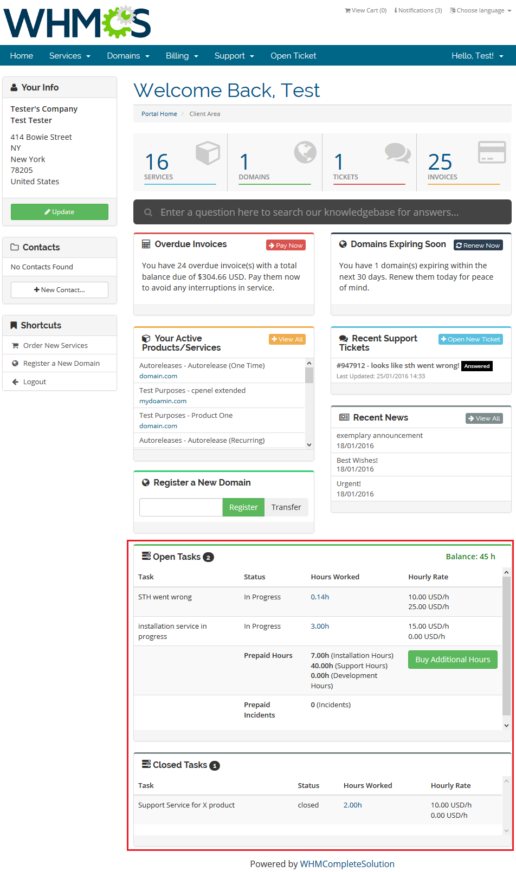This screenshot has width=516, height=872.
Task: Open the 1 Tickets tile
Action: (369, 162)
